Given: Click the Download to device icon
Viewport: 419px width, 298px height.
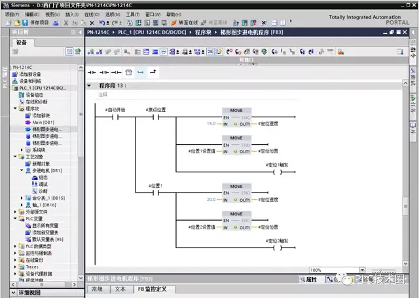Looking at the screenshot, I should click(x=138, y=23).
